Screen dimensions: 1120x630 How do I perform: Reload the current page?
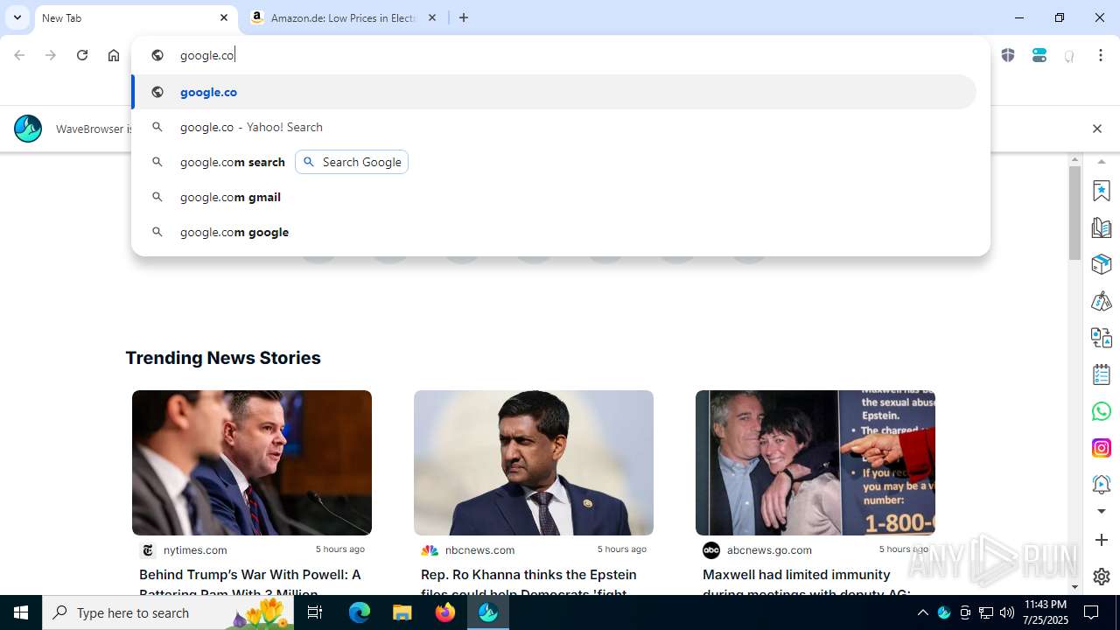pyautogui.click(x=82, y=55)
